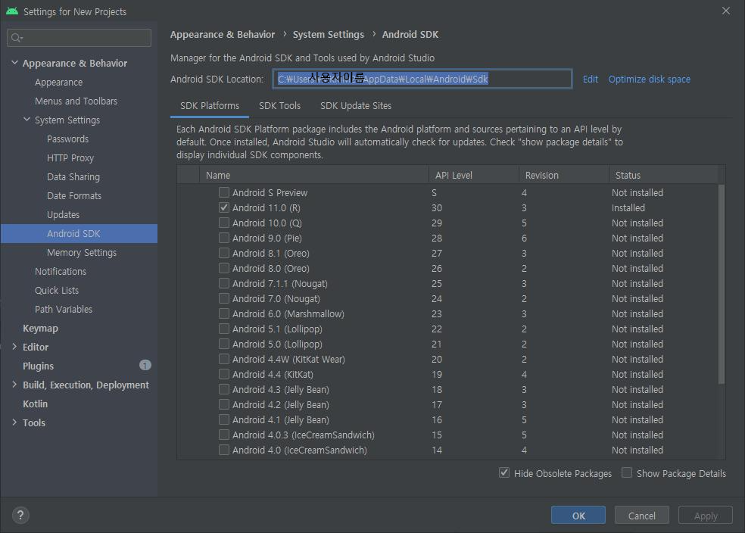Check Android 4.3 (Jelly Bean) checkbox

[224, 390]
